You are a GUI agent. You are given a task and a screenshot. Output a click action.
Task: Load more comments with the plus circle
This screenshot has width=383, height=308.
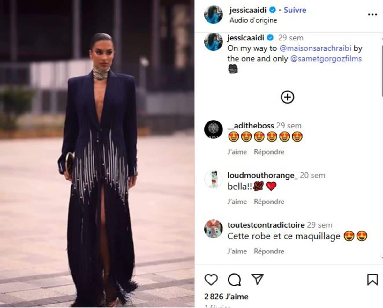coord(287,97)
